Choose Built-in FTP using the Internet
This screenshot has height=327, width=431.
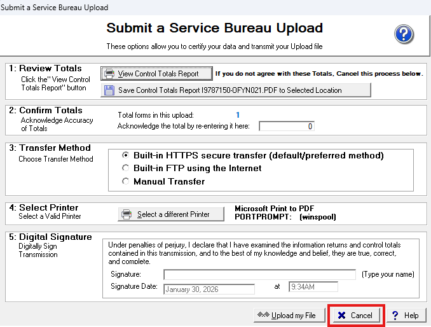[125, 169]
